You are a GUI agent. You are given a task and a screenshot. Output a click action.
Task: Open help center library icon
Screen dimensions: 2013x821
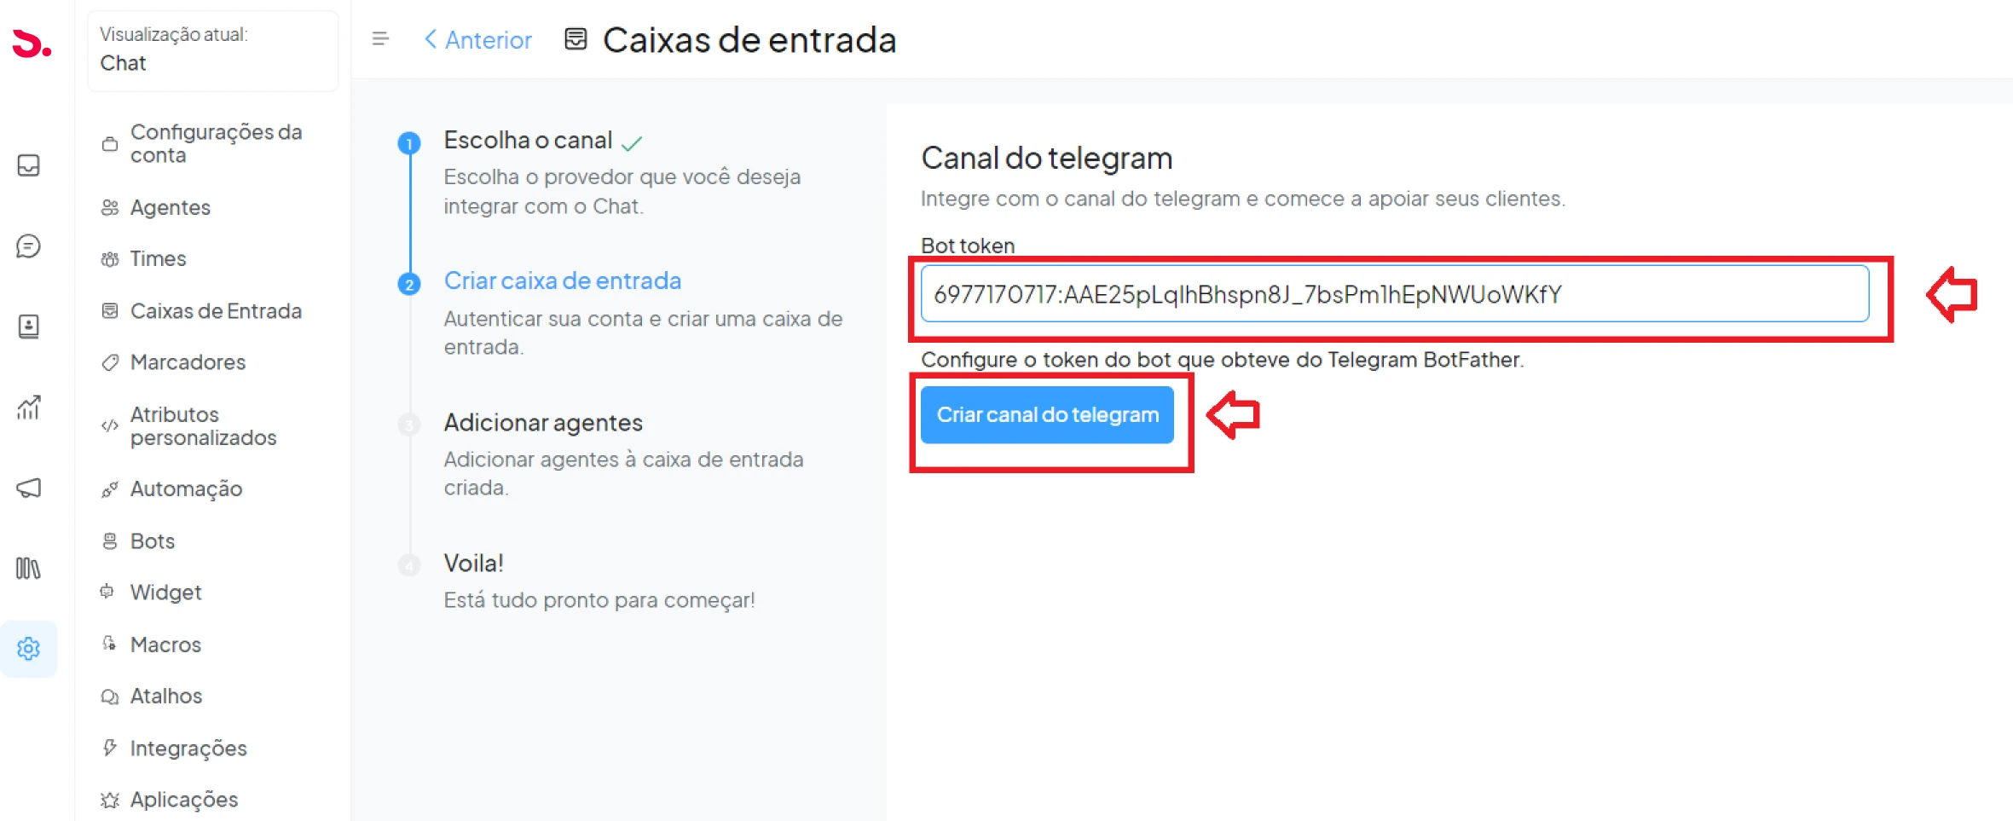[29, 568]
